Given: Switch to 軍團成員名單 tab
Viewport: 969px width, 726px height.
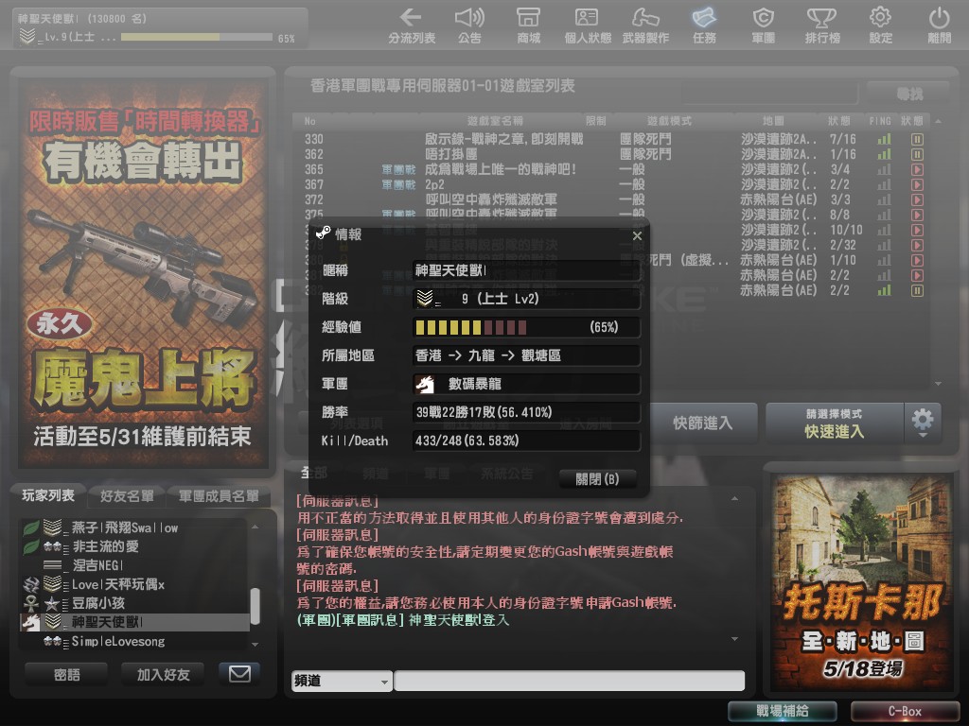Looking at the screenshot, I should click(x=219, y=495).
